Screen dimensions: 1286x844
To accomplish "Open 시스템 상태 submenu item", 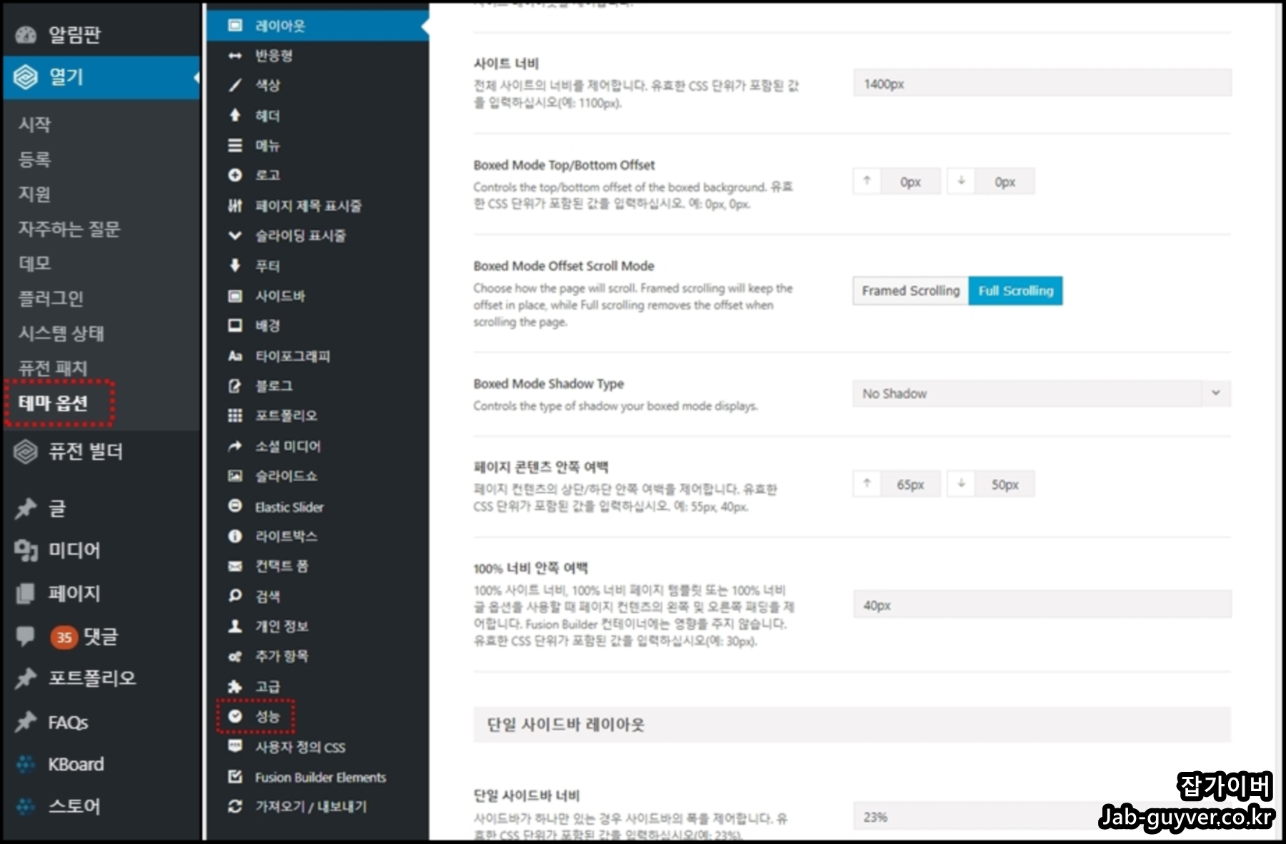I will pyautogui.click(x=61, y=333).
